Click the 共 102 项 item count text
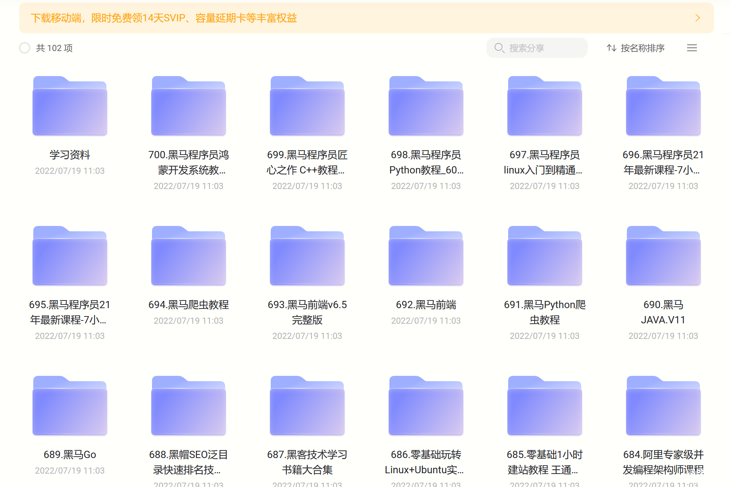The height and width of the screenshot is (487, 730). point(54,48)
